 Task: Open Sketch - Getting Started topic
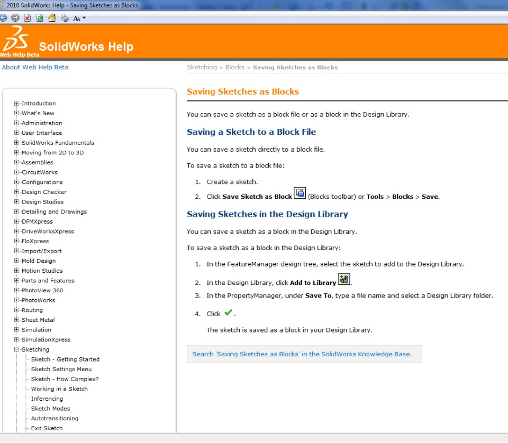pyautogui.click(x=65, y=359)
